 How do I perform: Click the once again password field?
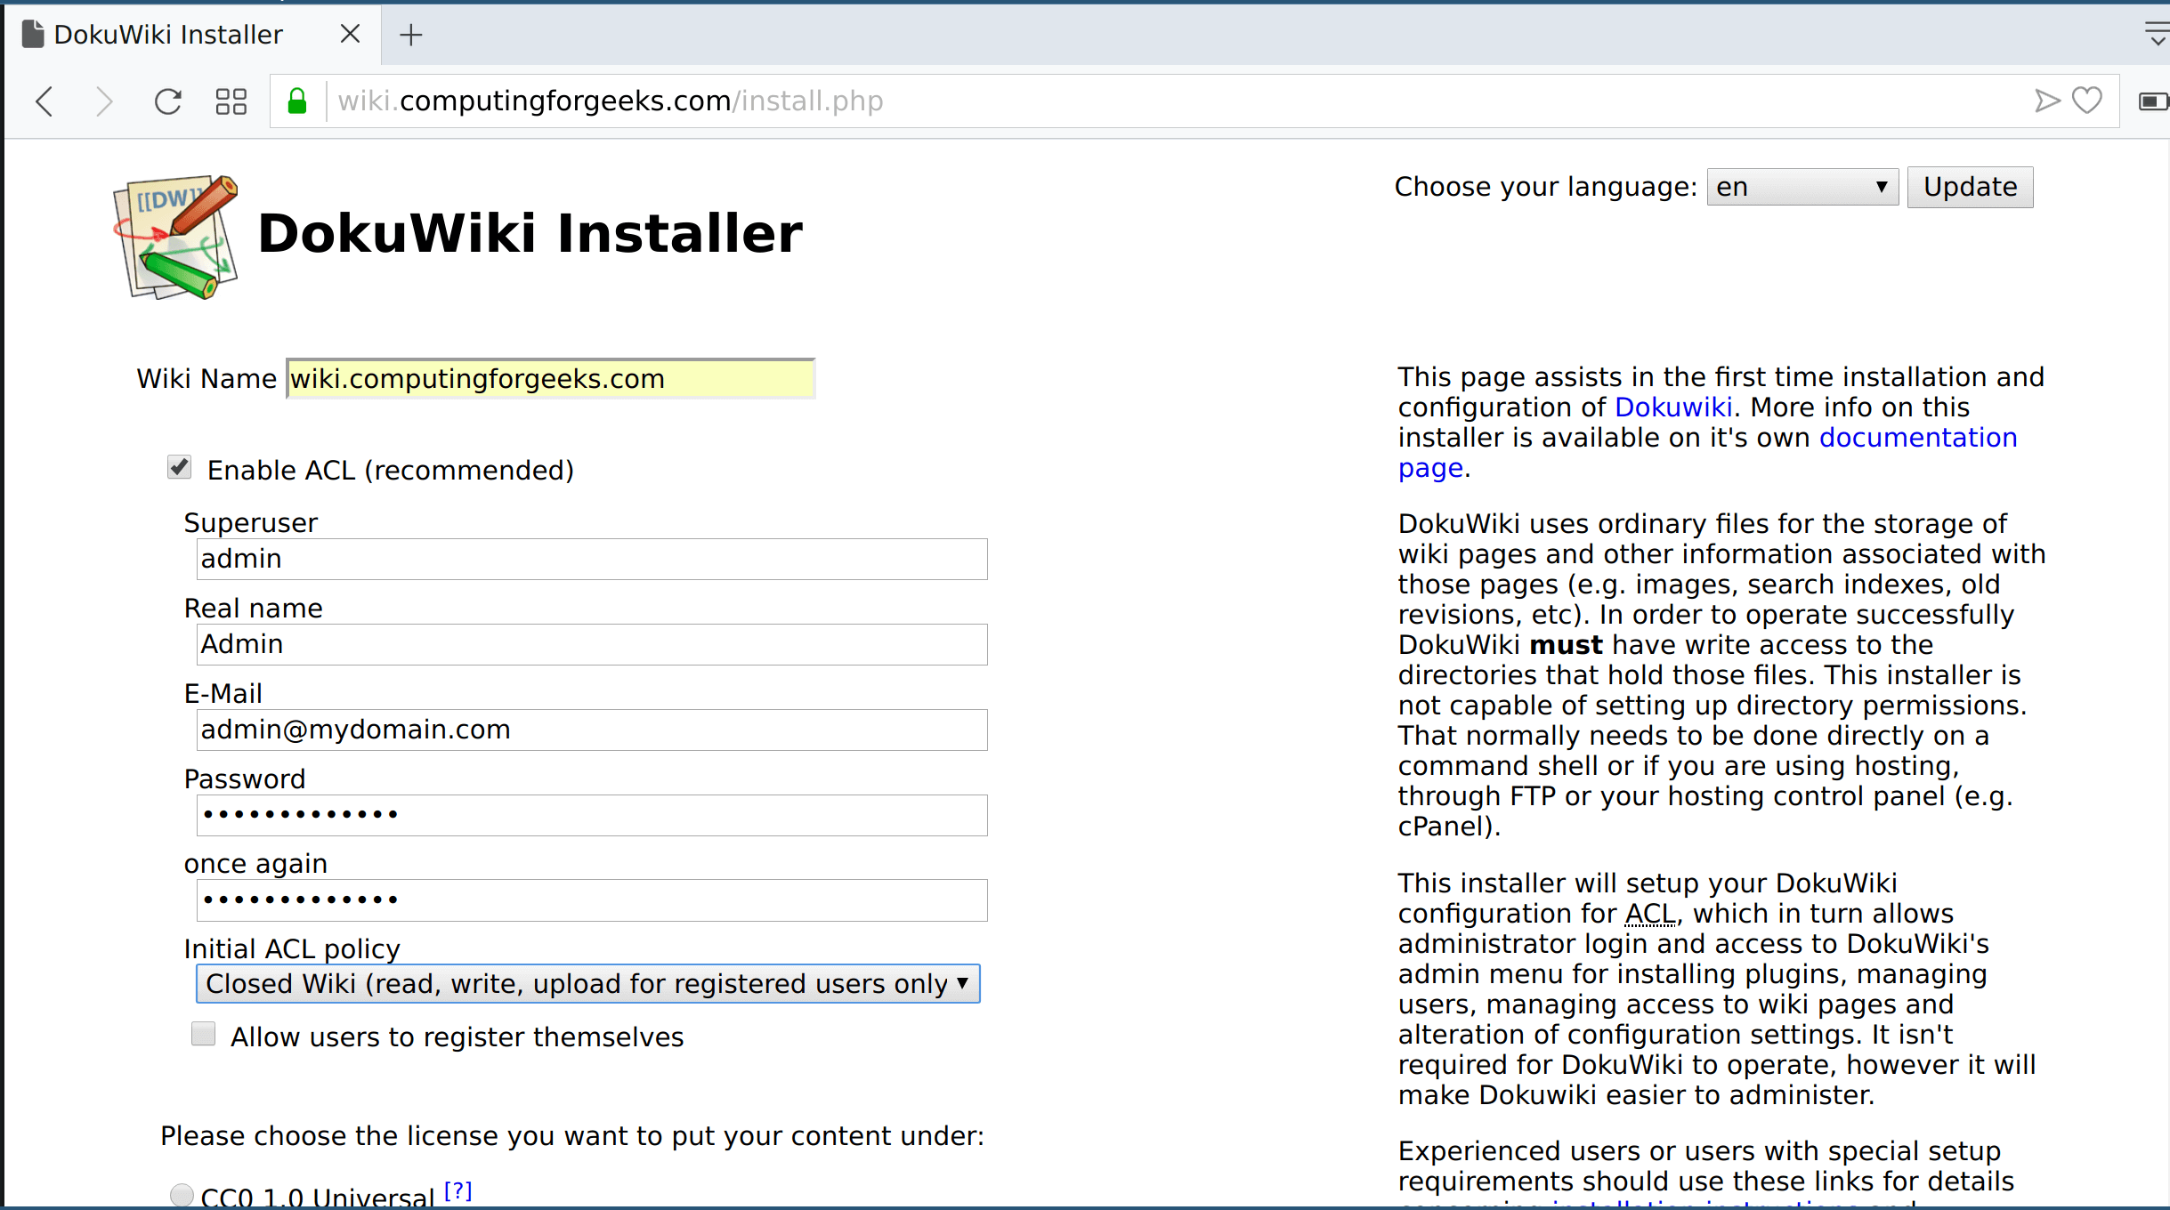click(591, 900)
